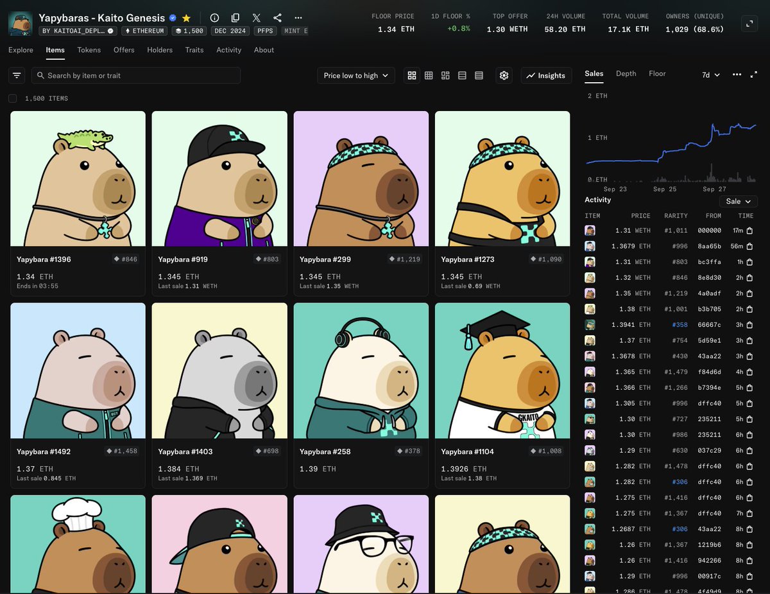
Task: Click the Insights button
Action: coord(546,75)
